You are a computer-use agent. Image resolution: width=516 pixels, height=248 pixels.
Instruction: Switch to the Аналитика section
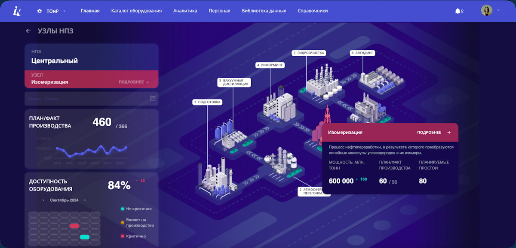(x=185, y=11)
